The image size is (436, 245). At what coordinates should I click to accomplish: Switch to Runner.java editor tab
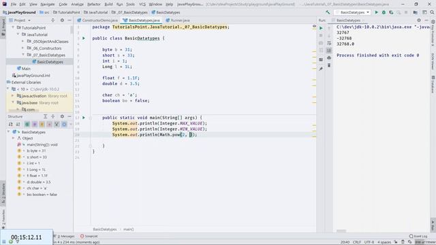pos(178,20)
